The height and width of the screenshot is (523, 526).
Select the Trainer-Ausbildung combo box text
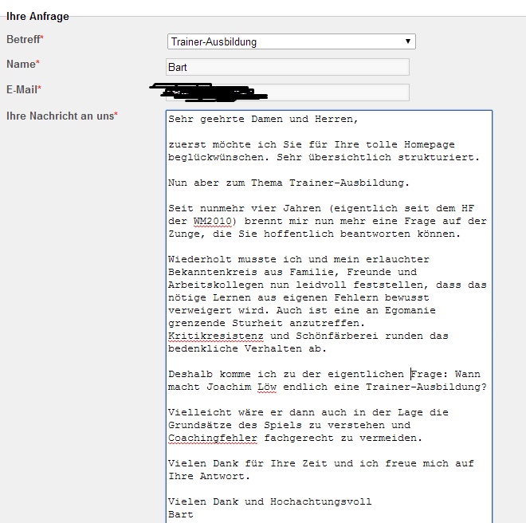point(214,41)
